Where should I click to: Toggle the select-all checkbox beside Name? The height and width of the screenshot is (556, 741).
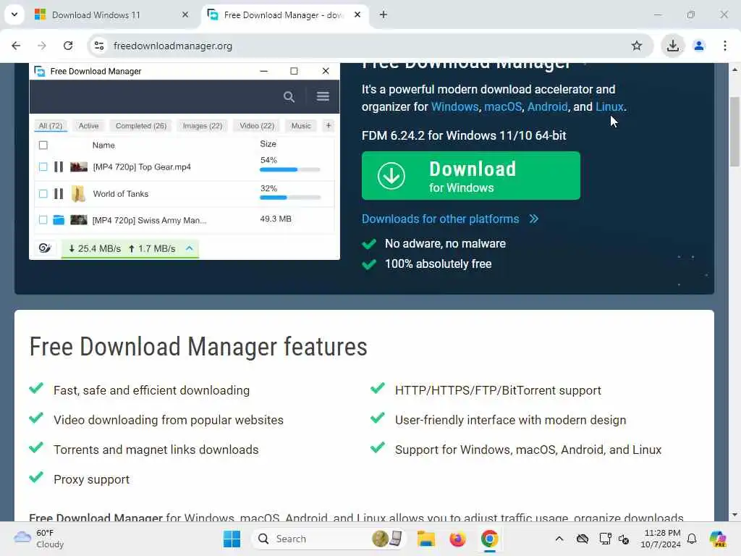point(43,145)
